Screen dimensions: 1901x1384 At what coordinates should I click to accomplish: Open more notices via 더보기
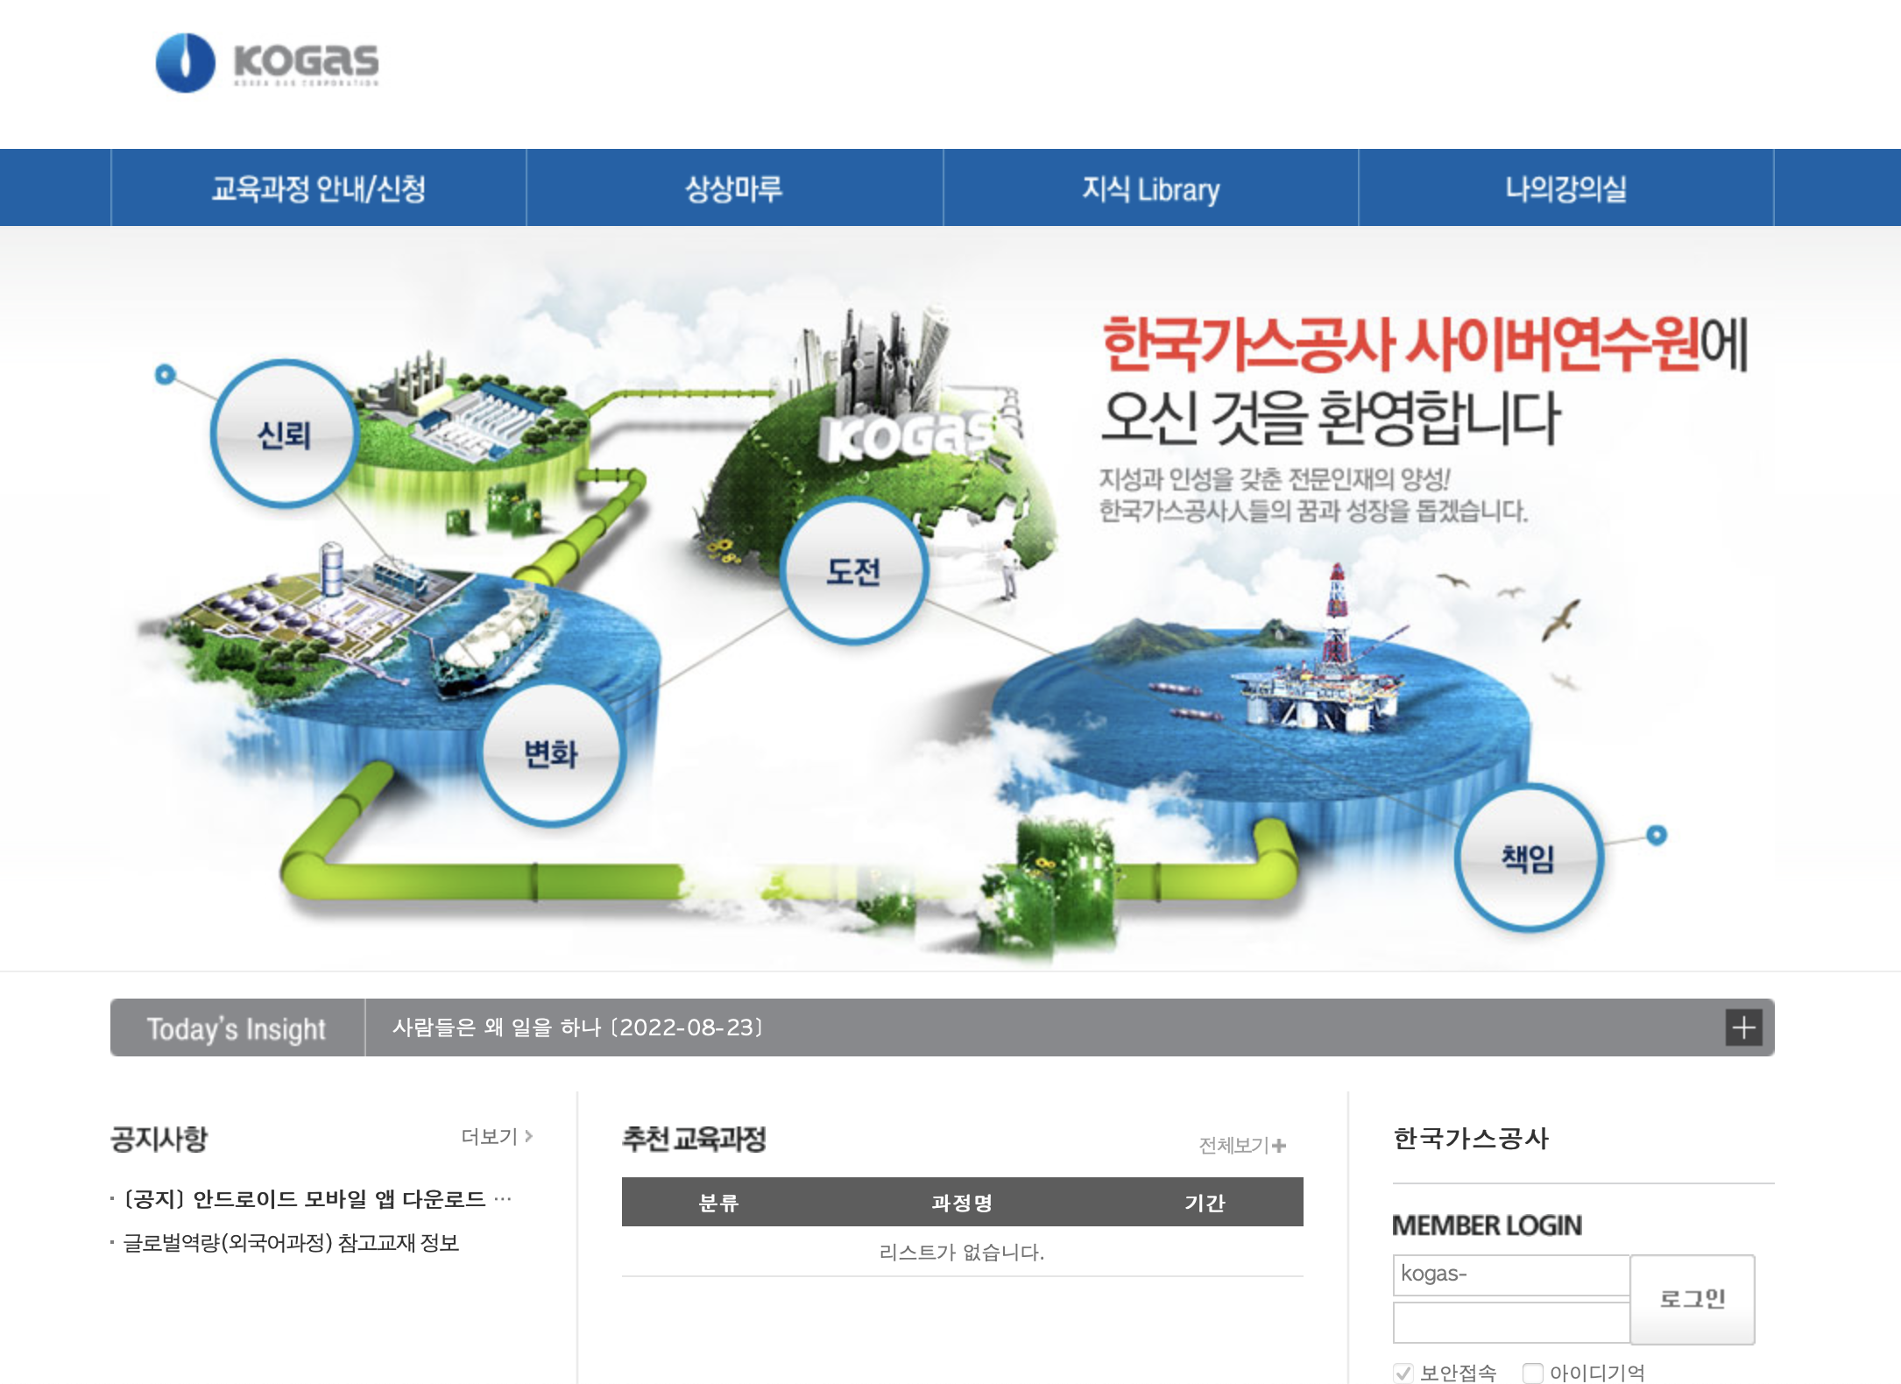coord(491,1135)
